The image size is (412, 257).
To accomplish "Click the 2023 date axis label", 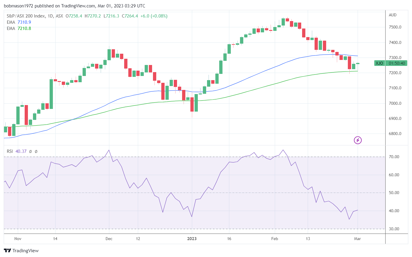I will pos(192,239).
